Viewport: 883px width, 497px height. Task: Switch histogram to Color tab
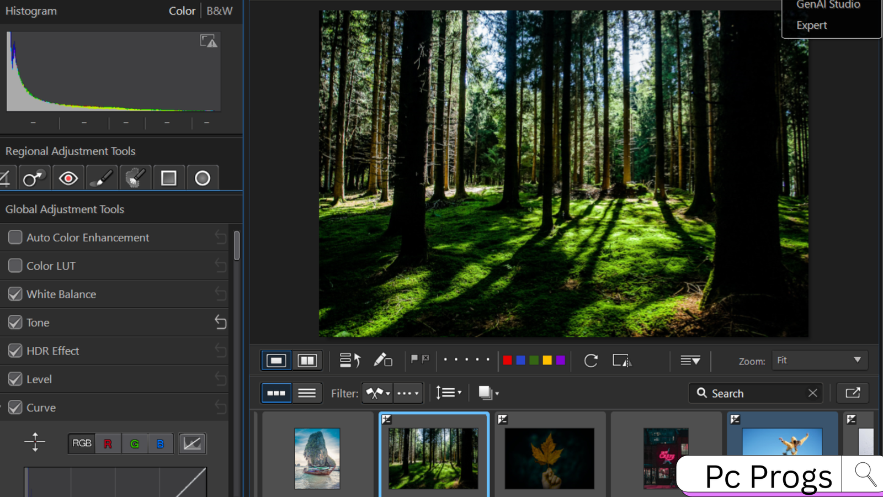(x=182, y=11)
